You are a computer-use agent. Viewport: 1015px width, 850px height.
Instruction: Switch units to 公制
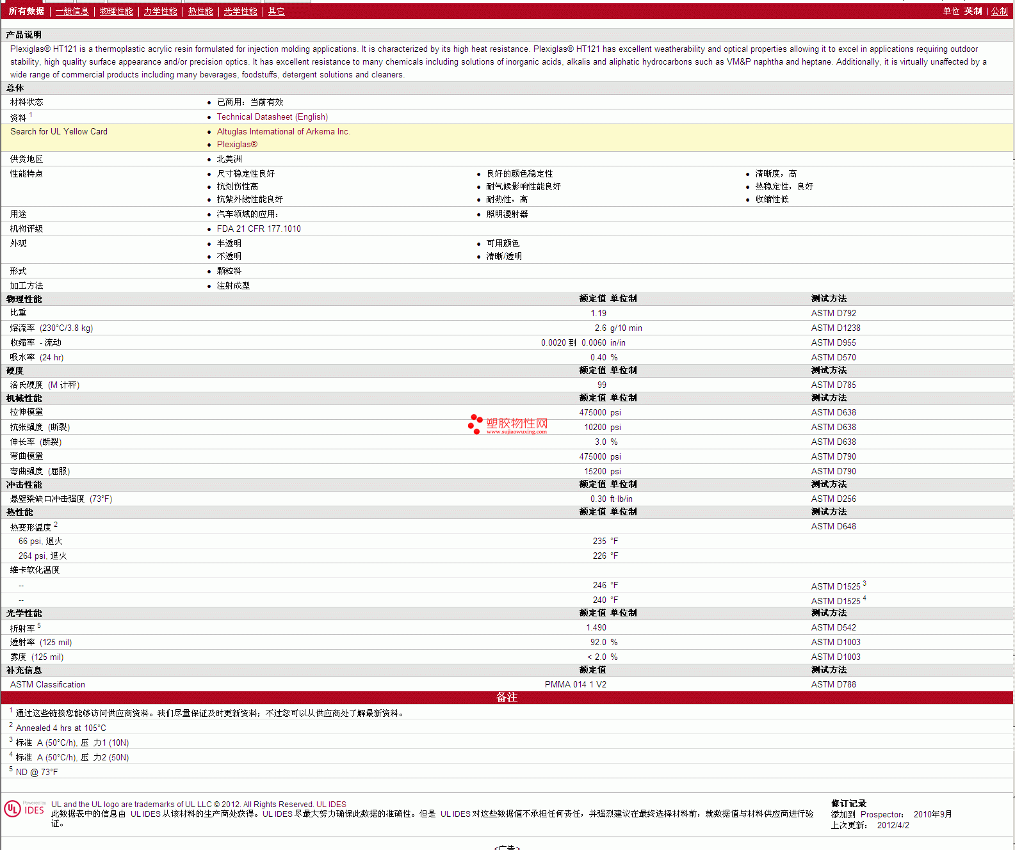click(999, 12)
